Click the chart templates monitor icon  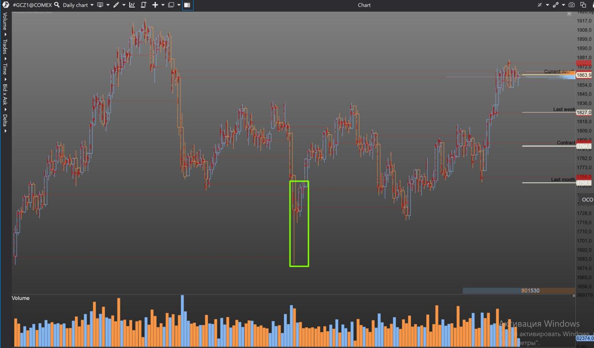coord(100,5)
